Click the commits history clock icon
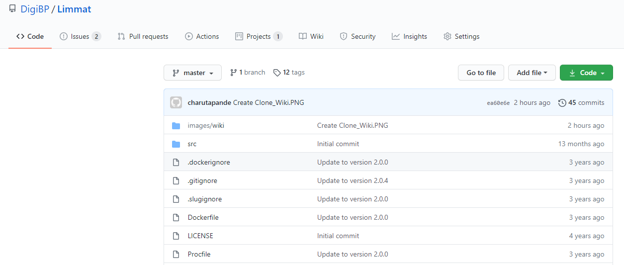Viewport: 624px width, 265px height. (x=562, y=102)
